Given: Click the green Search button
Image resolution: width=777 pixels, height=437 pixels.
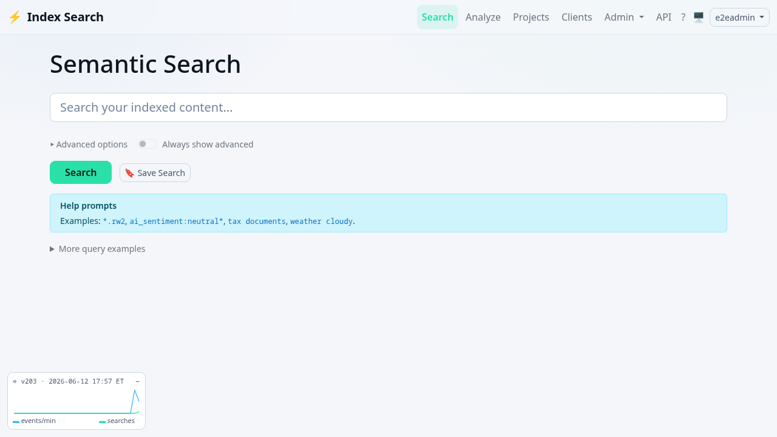Looking at the screenshot, I should pos(81,172).
